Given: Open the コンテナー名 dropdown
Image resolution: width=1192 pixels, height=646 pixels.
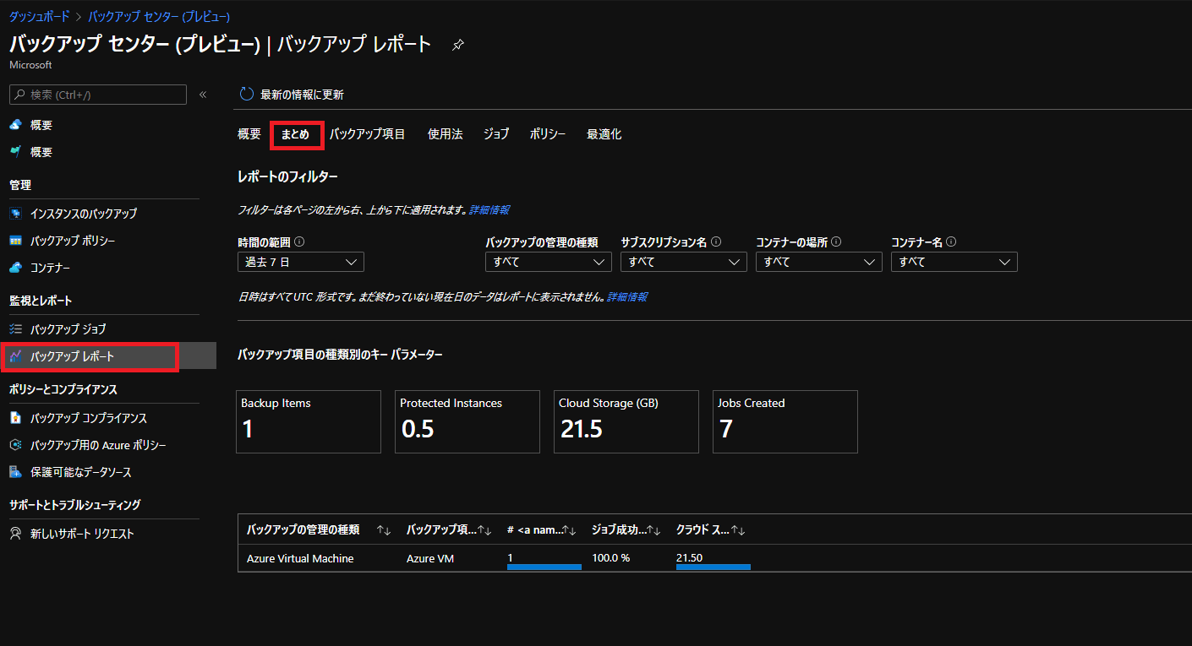Looking at the screenshot, I should [x=954, y=262].
